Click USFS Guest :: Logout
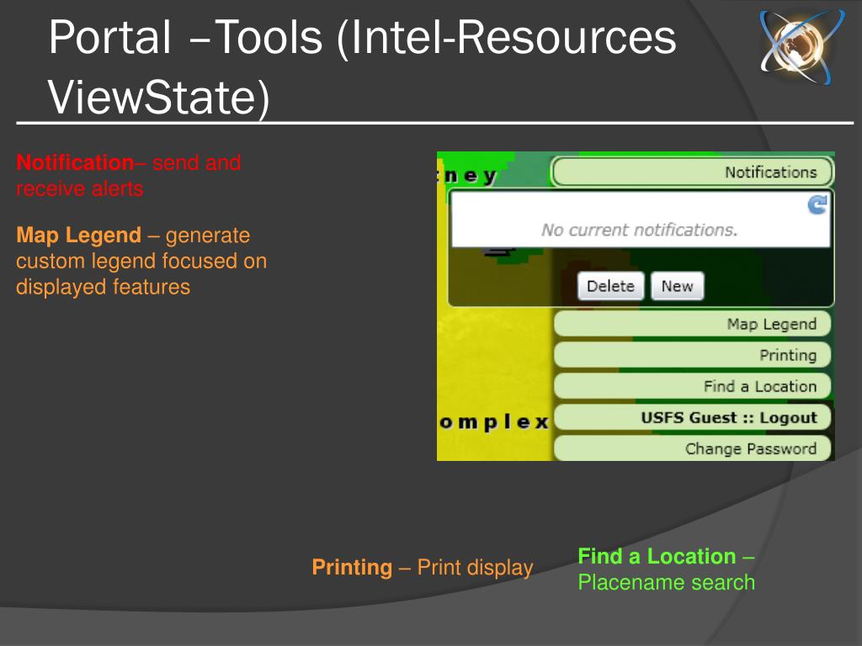 tap(692, 417)
